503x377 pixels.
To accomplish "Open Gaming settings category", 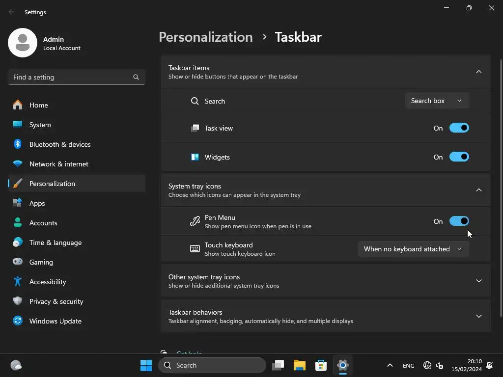I will click(x=77, y=262).
